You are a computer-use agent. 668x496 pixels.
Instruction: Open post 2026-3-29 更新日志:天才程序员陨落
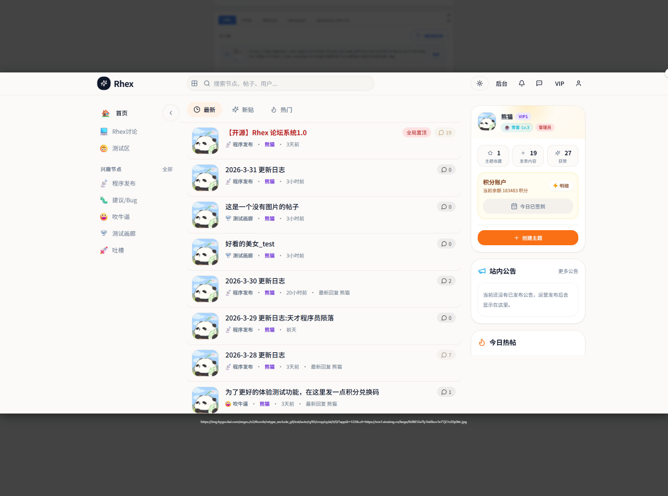click(x=280, y=318)
